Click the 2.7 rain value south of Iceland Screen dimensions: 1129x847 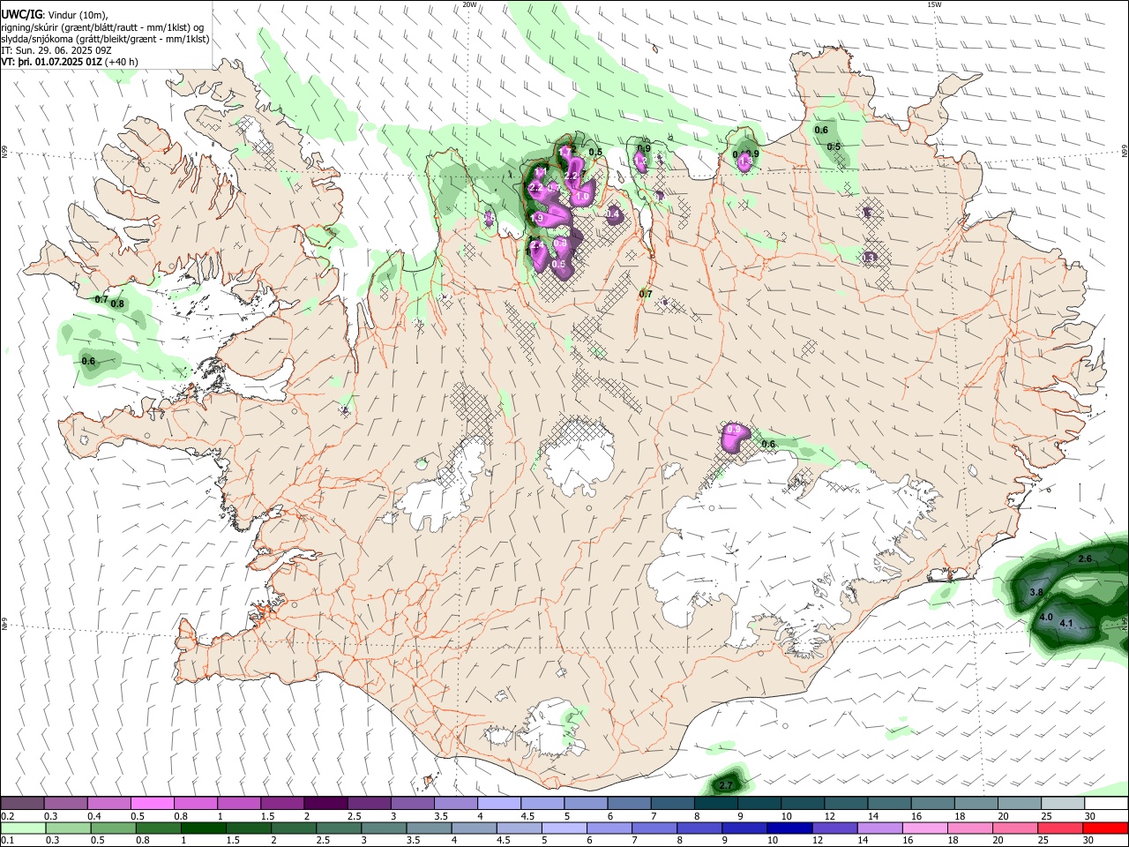[726, 785]
